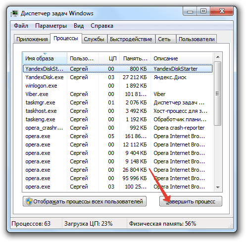Click the Завершить процесс button
This screenshot has width=246, height=242.
tap(191, 201)
